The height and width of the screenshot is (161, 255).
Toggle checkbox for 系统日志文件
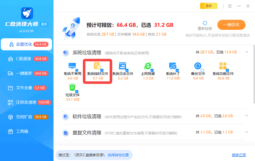(127, 70)
